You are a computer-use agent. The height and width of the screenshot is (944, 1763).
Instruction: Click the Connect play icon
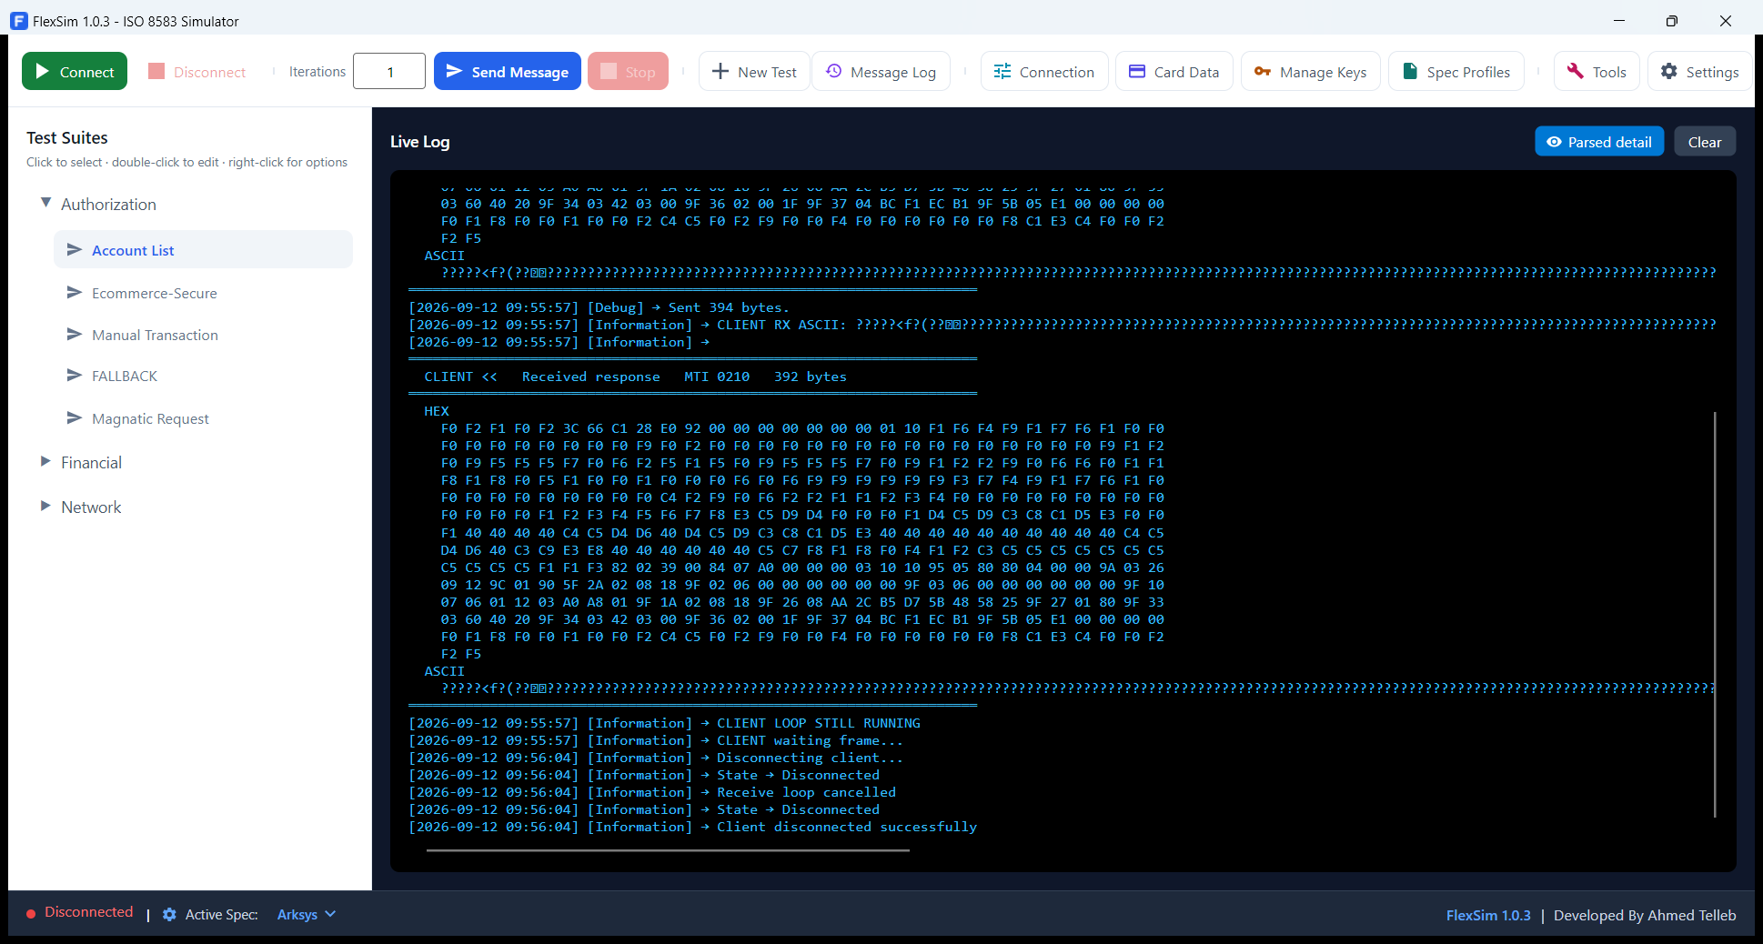(42, 71)
